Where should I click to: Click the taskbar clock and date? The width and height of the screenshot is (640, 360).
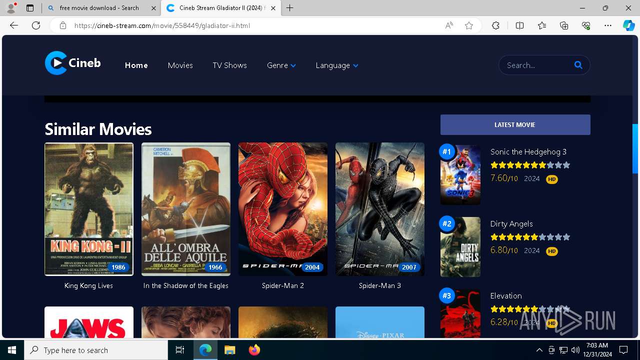point(597,350)
